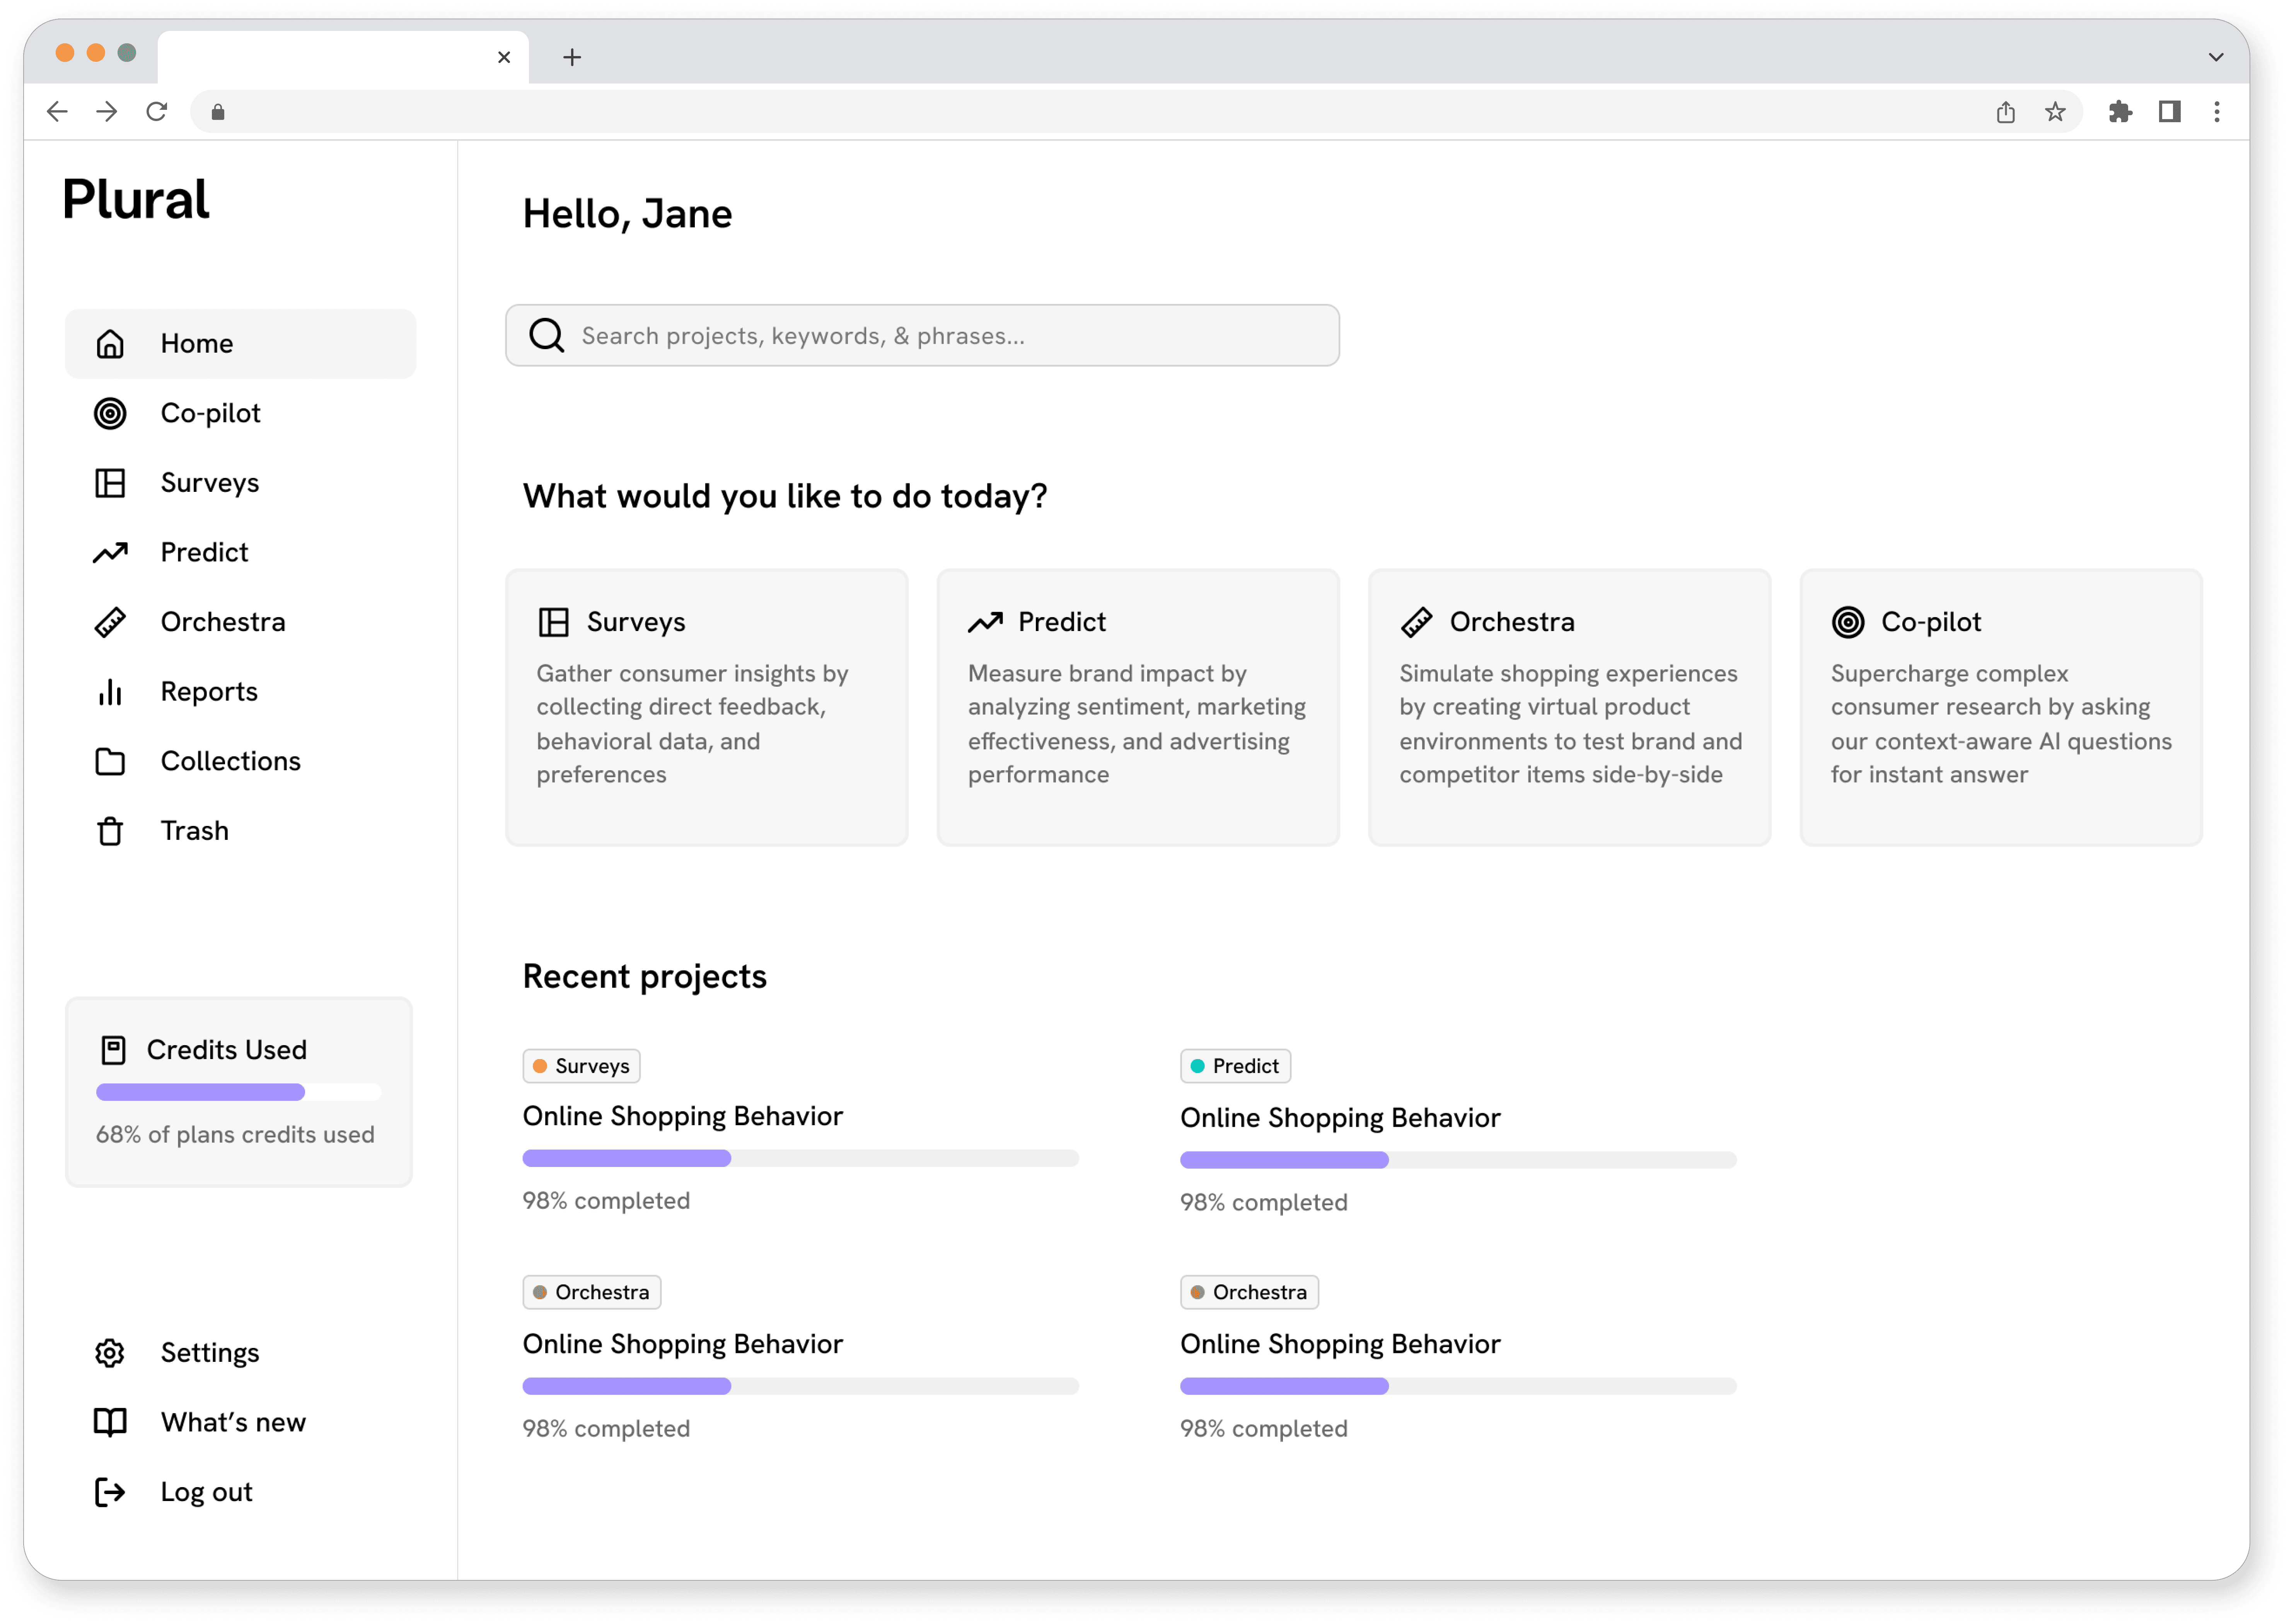Focus the search projects input field
2289x1624 pixels.
(922, 335)
